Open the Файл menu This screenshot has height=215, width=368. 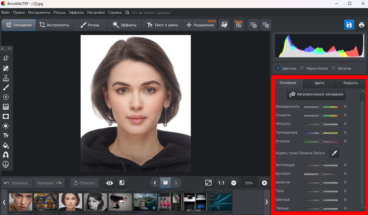pos(6,12)
